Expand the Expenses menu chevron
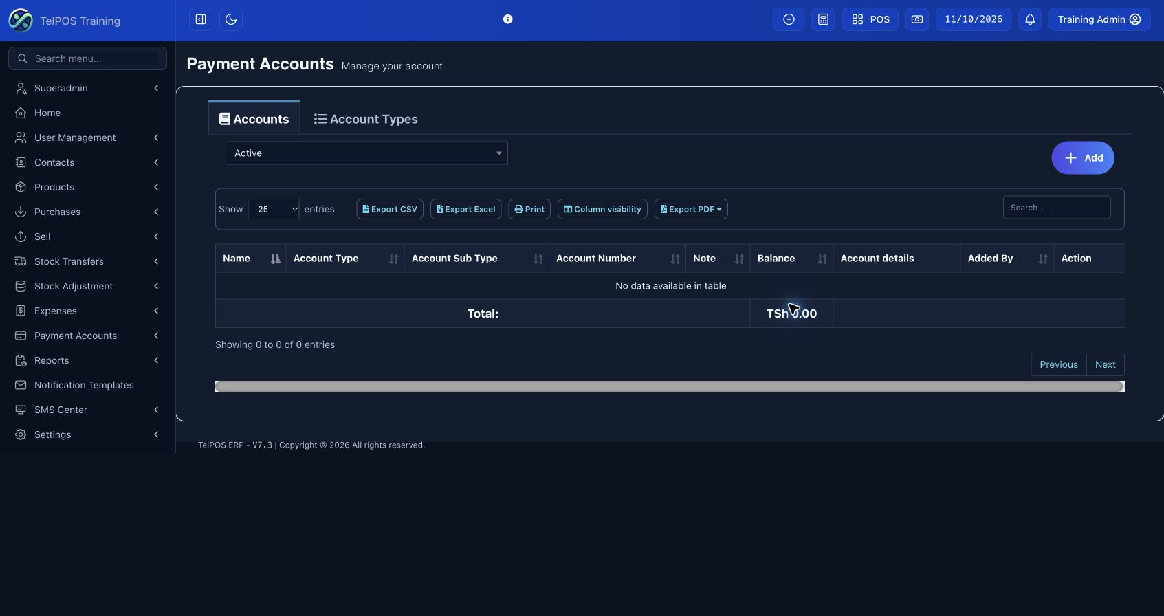The width and height of the screenshot is (1164, 616). point(156,311)
